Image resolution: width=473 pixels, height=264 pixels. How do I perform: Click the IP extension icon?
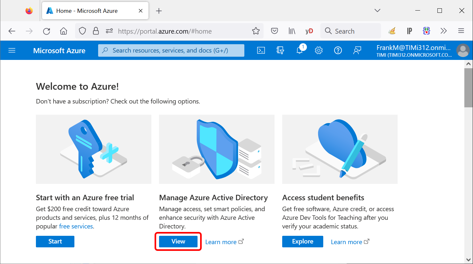[x=410, y=31]
